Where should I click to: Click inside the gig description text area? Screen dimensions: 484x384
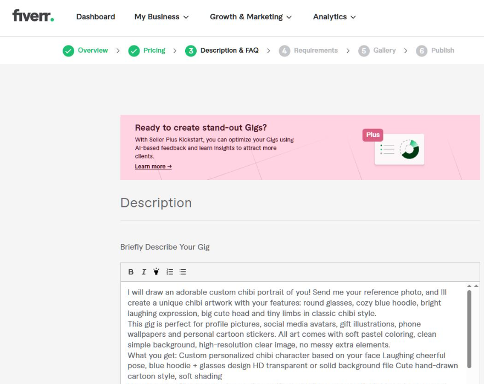coord(293,334)
